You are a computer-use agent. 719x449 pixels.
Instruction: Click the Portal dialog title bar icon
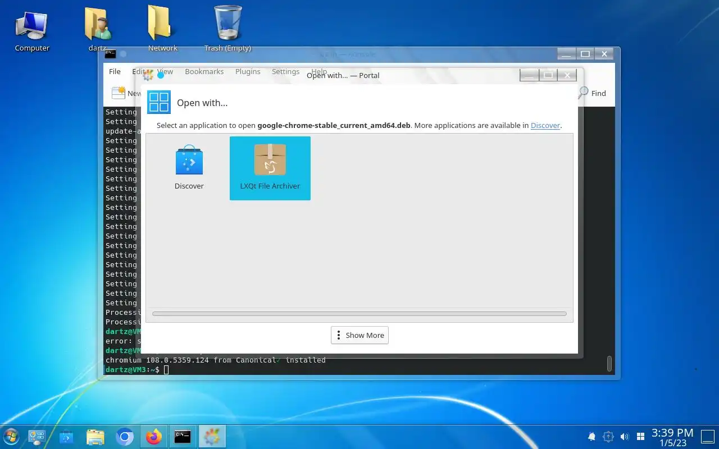[148, 75]
